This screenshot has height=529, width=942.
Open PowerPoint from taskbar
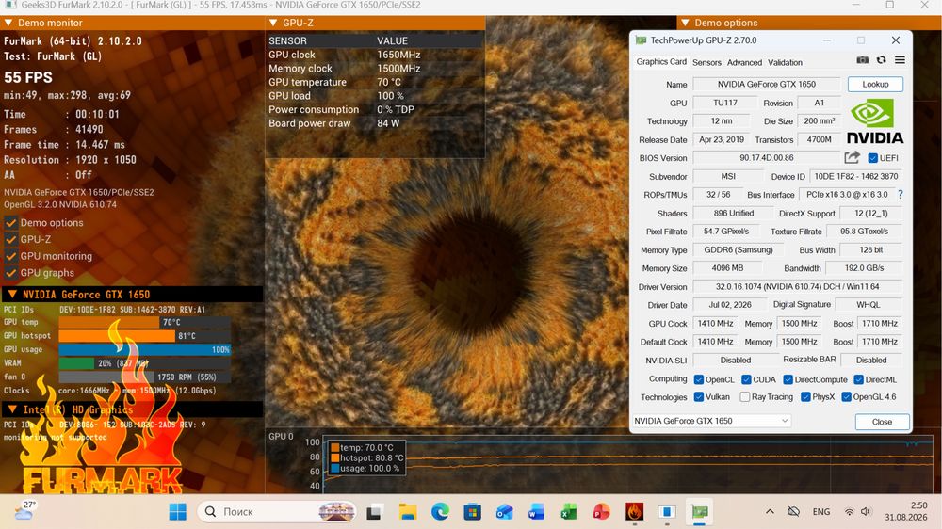point(601,512)
